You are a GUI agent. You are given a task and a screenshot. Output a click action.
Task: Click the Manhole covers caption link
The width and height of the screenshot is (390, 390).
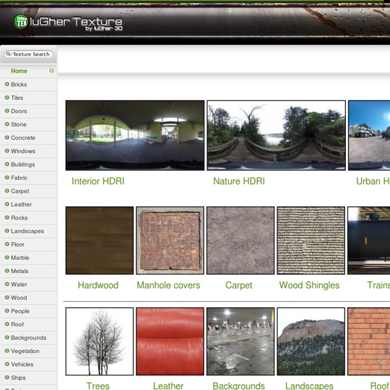168,285
